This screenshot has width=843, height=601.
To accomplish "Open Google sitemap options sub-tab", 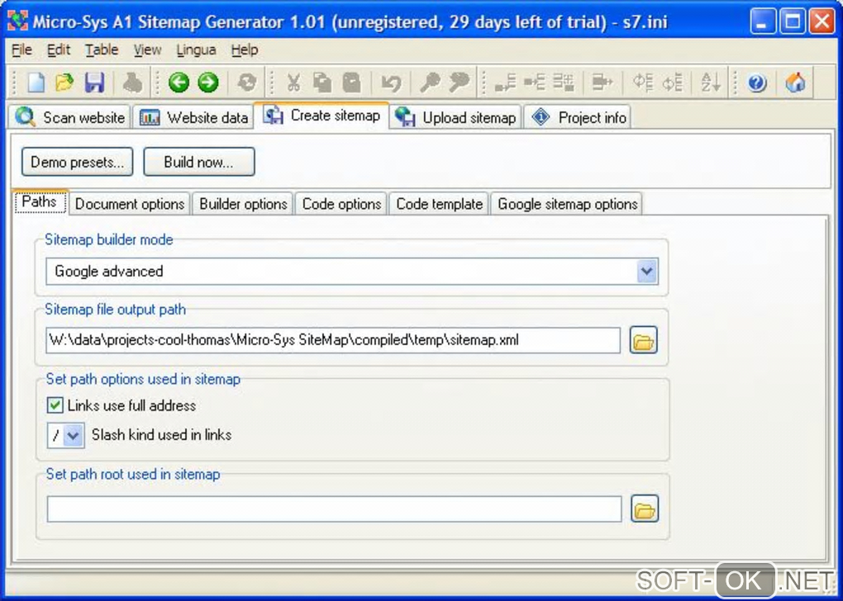I will pyautogui.click(x=567, y=204).
